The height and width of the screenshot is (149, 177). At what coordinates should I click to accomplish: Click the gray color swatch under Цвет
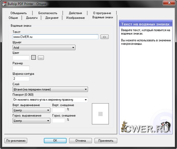click(x=34, y=57)
